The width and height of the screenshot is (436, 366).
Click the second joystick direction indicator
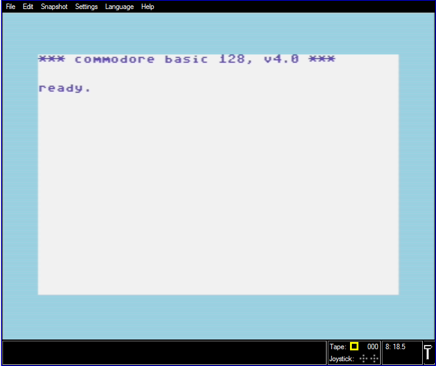(x=374, y=359)
